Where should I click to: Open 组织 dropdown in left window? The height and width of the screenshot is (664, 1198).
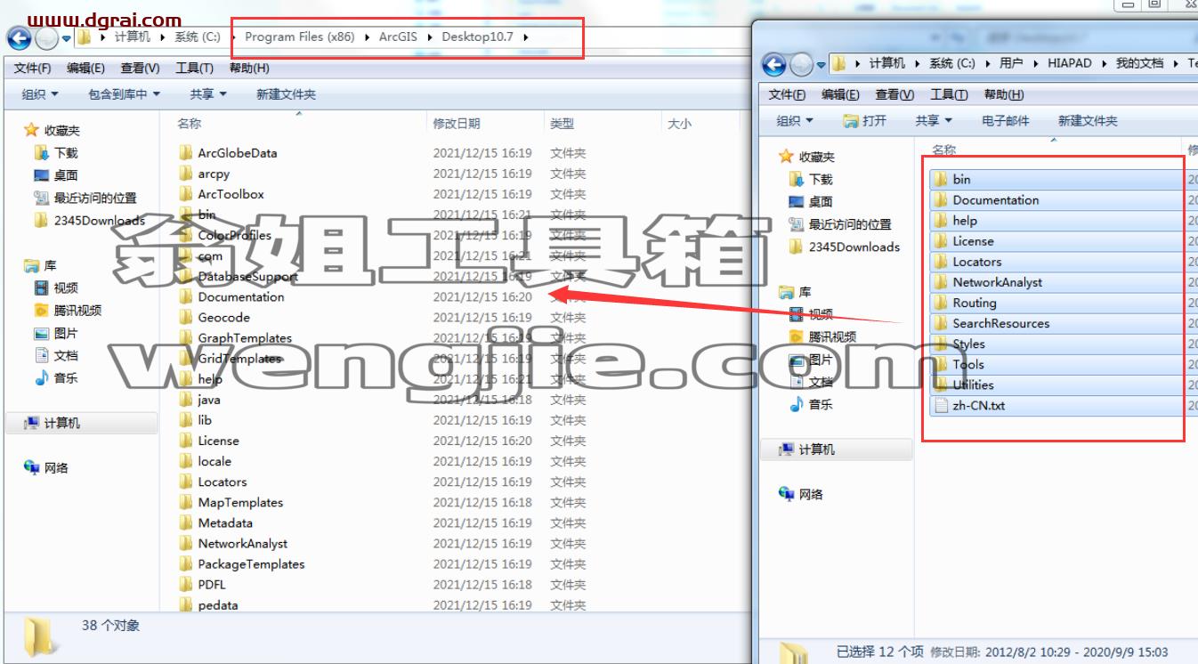click(x=40, y=94)
